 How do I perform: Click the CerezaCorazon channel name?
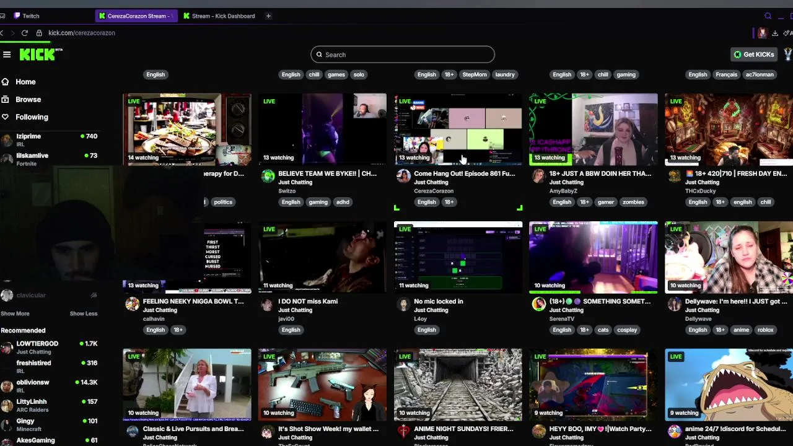(x=434, y=191)
